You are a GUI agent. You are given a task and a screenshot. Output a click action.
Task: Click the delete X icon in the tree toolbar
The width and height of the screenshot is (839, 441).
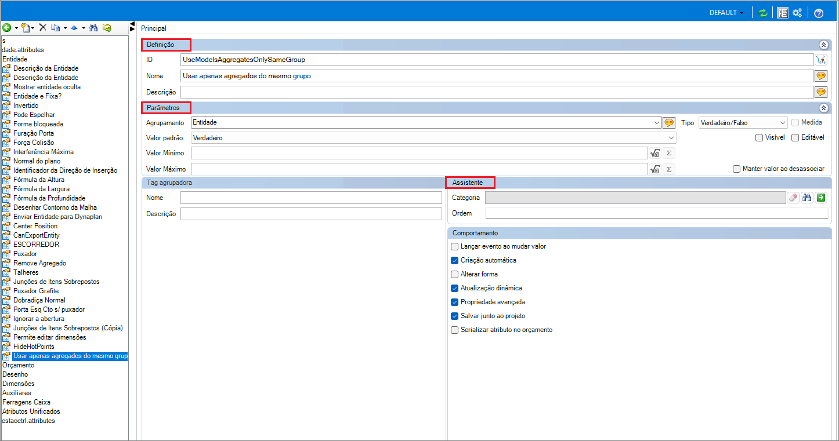pyautogui.click(x=42, y=28)
